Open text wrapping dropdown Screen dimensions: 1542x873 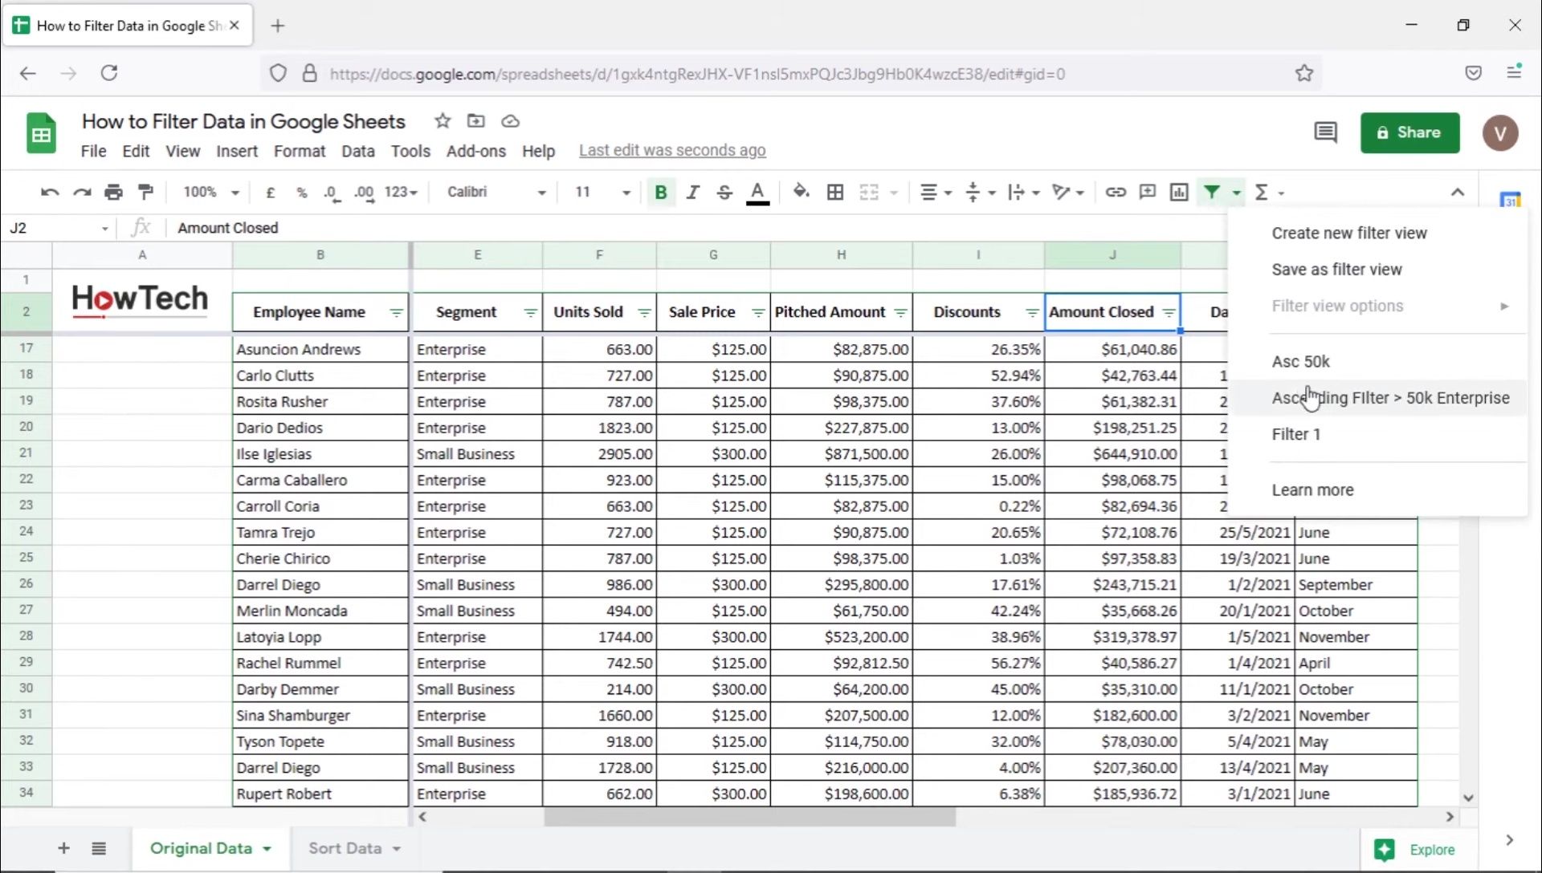1023,193
